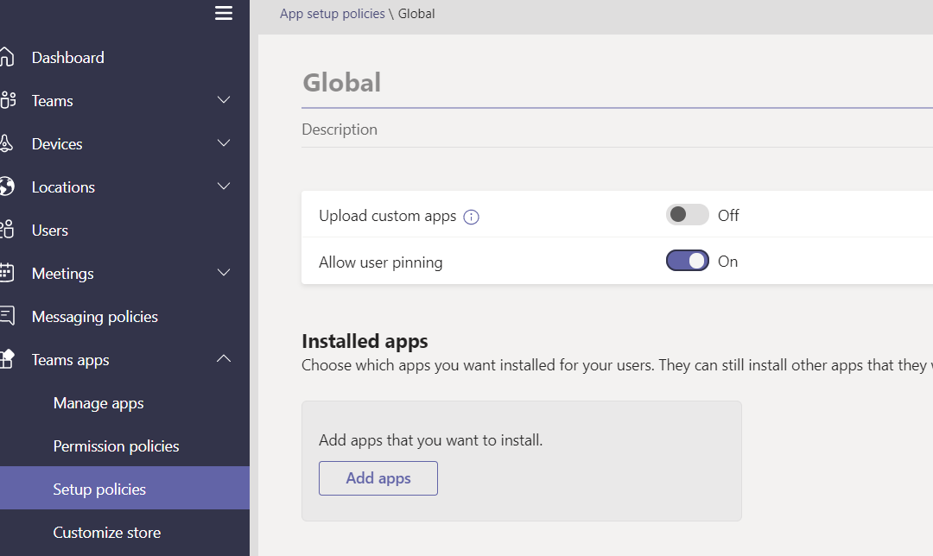Click the Dashboard home icon
This screenshot has height=556, width=933.
pos(7,57)
